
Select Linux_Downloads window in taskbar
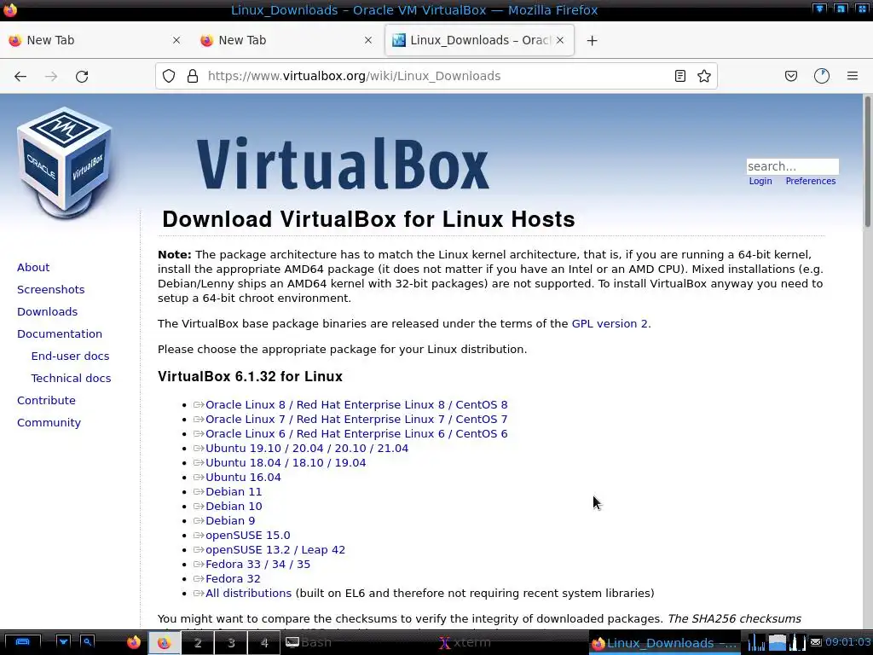[x=665, y=643]
